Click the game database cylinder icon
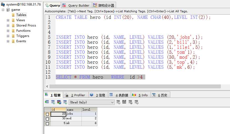The image size is (230, 134). [8, 10]
